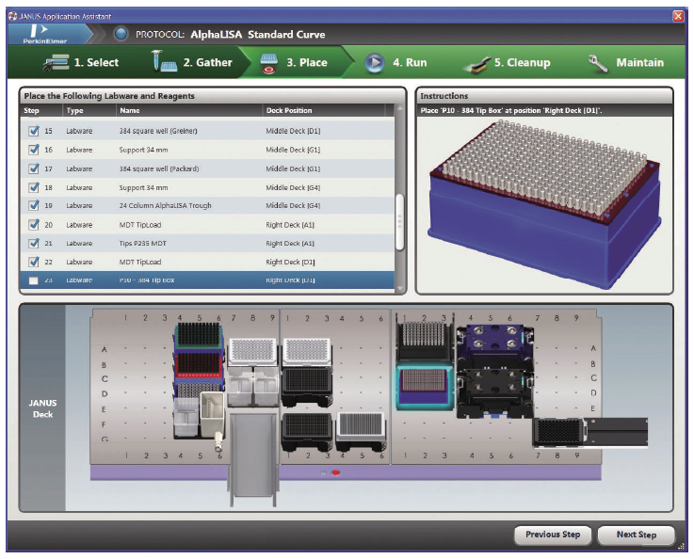Select the 'Tips P235 MDT' row name

(x=142, y=243)
